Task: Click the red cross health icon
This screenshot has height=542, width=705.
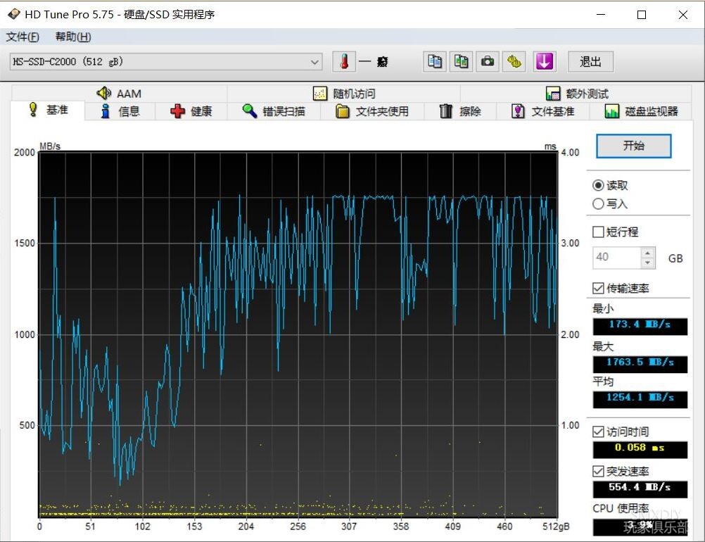Action: click(x=177, y=111)
